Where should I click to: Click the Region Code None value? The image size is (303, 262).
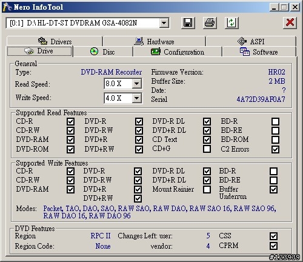(103, 246)
